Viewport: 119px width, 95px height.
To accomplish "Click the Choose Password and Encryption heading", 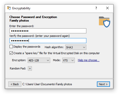I will 33,17.
